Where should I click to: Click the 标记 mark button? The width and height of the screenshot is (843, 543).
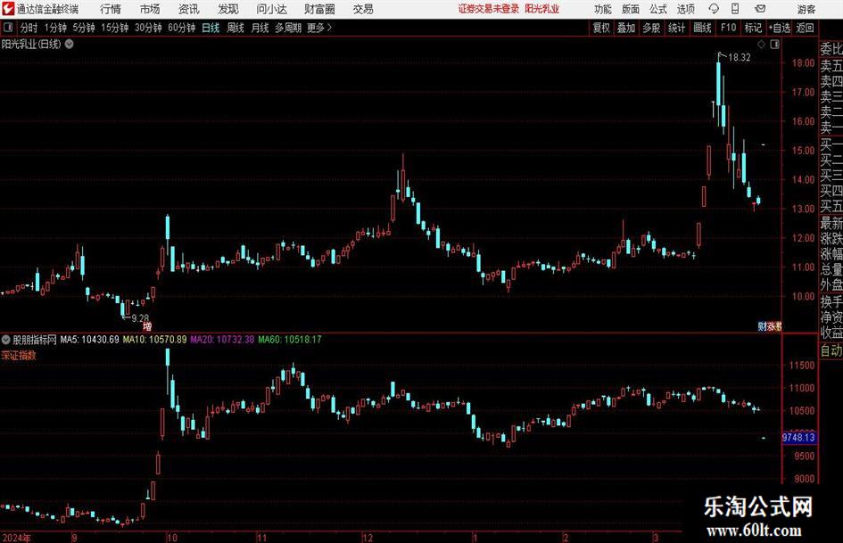pos(753,28)
